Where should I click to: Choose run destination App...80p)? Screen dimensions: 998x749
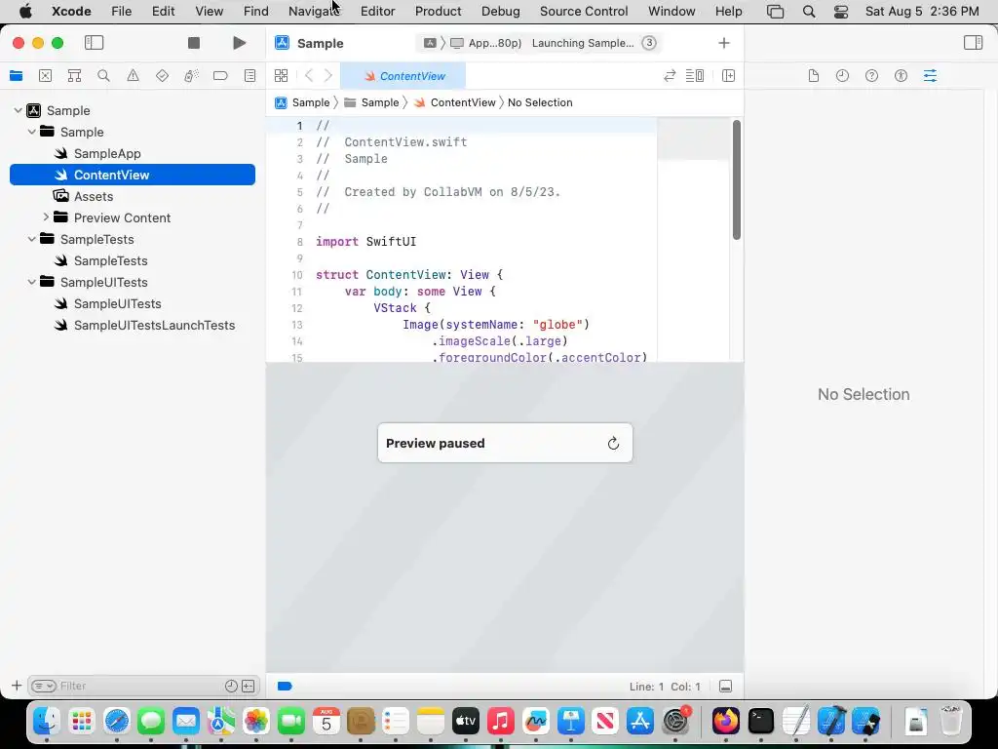click(x=485, y=43)
